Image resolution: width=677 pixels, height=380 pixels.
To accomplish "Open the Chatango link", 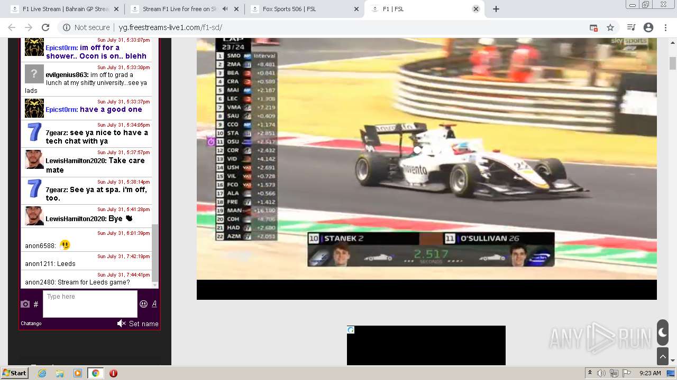I will click(x=31, y=324).
